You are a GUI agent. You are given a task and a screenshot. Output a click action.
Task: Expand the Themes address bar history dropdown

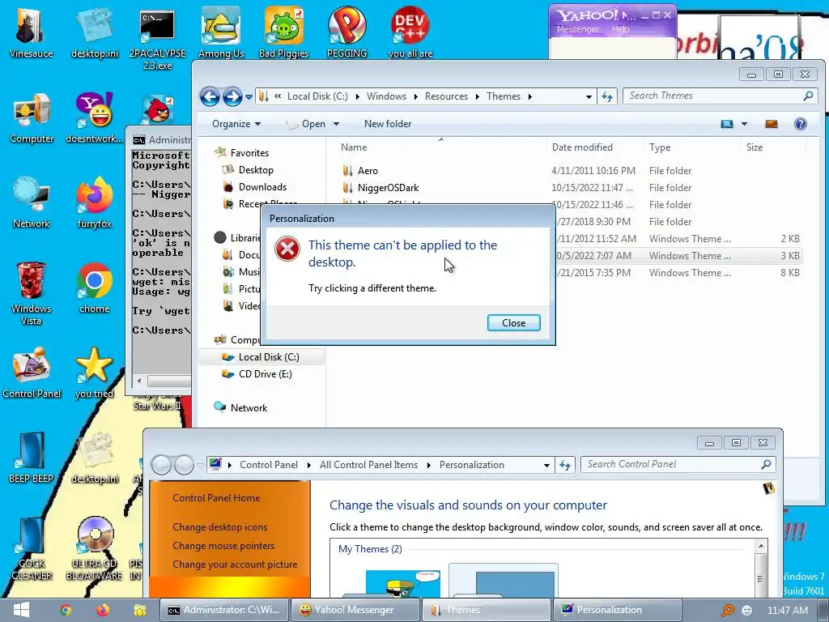tap(589, 97)
